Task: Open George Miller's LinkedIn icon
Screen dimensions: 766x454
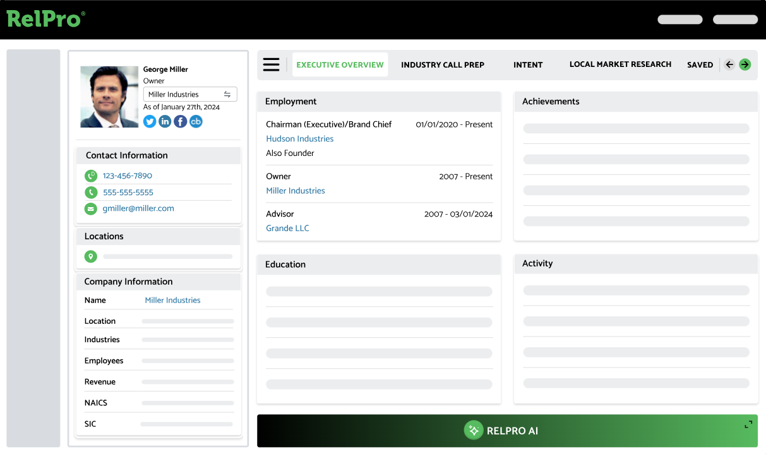Action: (x=165, y=121)
